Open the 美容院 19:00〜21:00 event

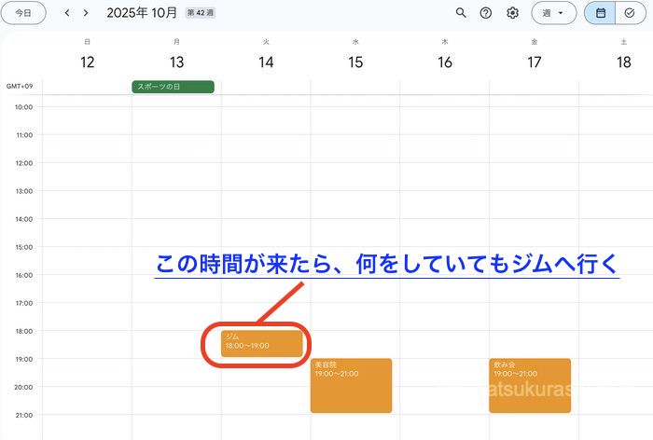(351, 385)
